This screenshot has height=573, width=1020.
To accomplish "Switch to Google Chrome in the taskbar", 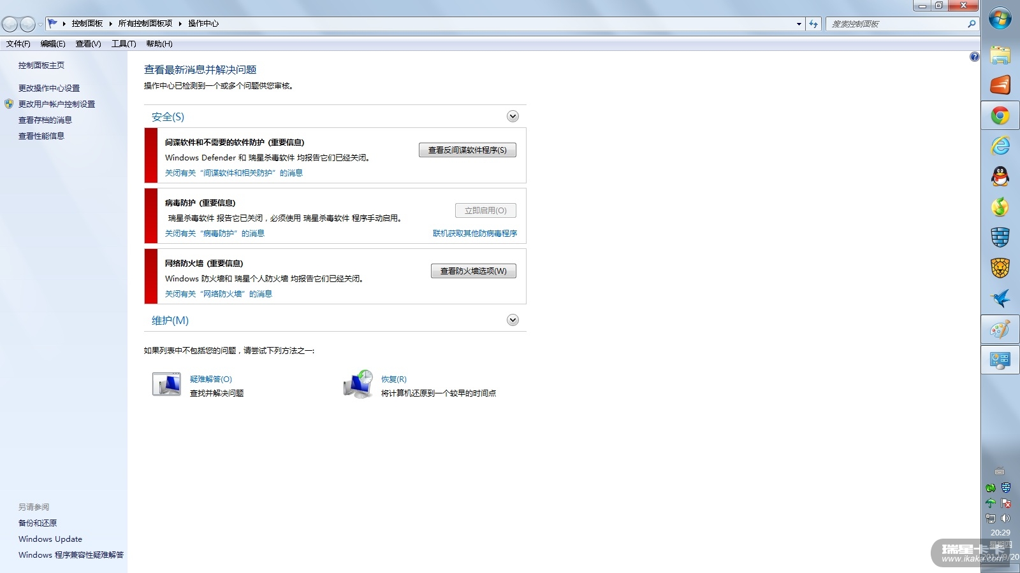I will pyautogui.click(x=1000, y=115).
